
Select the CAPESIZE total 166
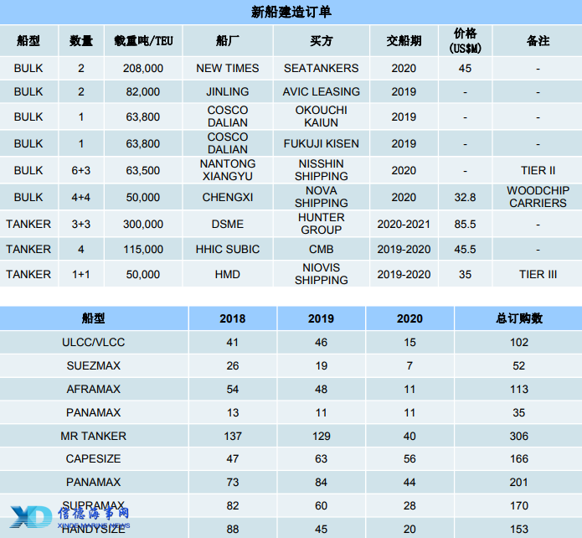[519, 459]
